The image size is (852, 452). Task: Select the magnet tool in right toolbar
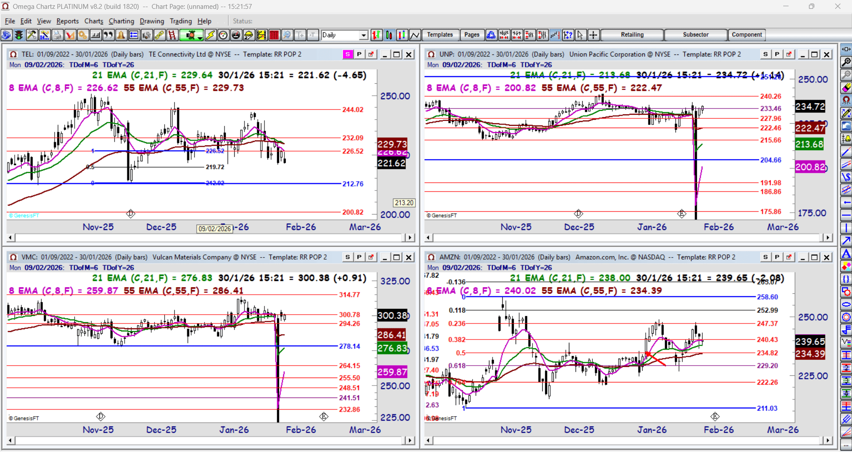[x=846, y=101]
